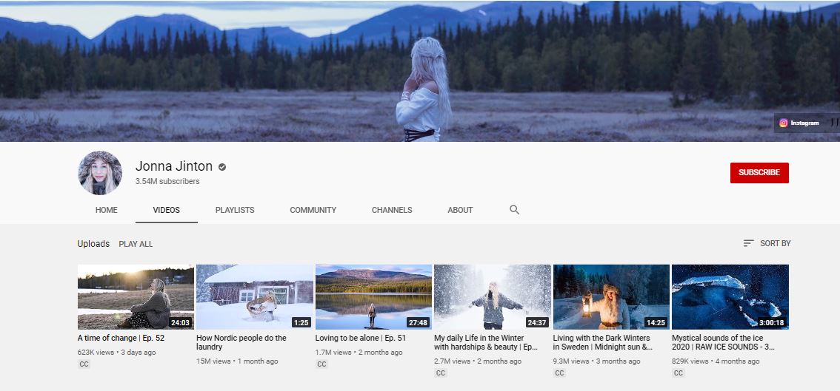This screenshot has width=840, height=391.
Task: Click the CC badge under Loving to be alone
Action: click(321, 364)
